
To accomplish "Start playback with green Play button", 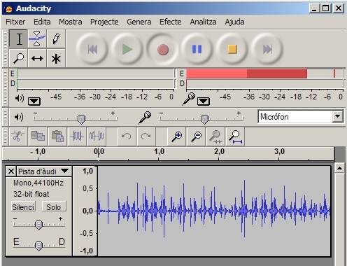I will coord(127,49).
